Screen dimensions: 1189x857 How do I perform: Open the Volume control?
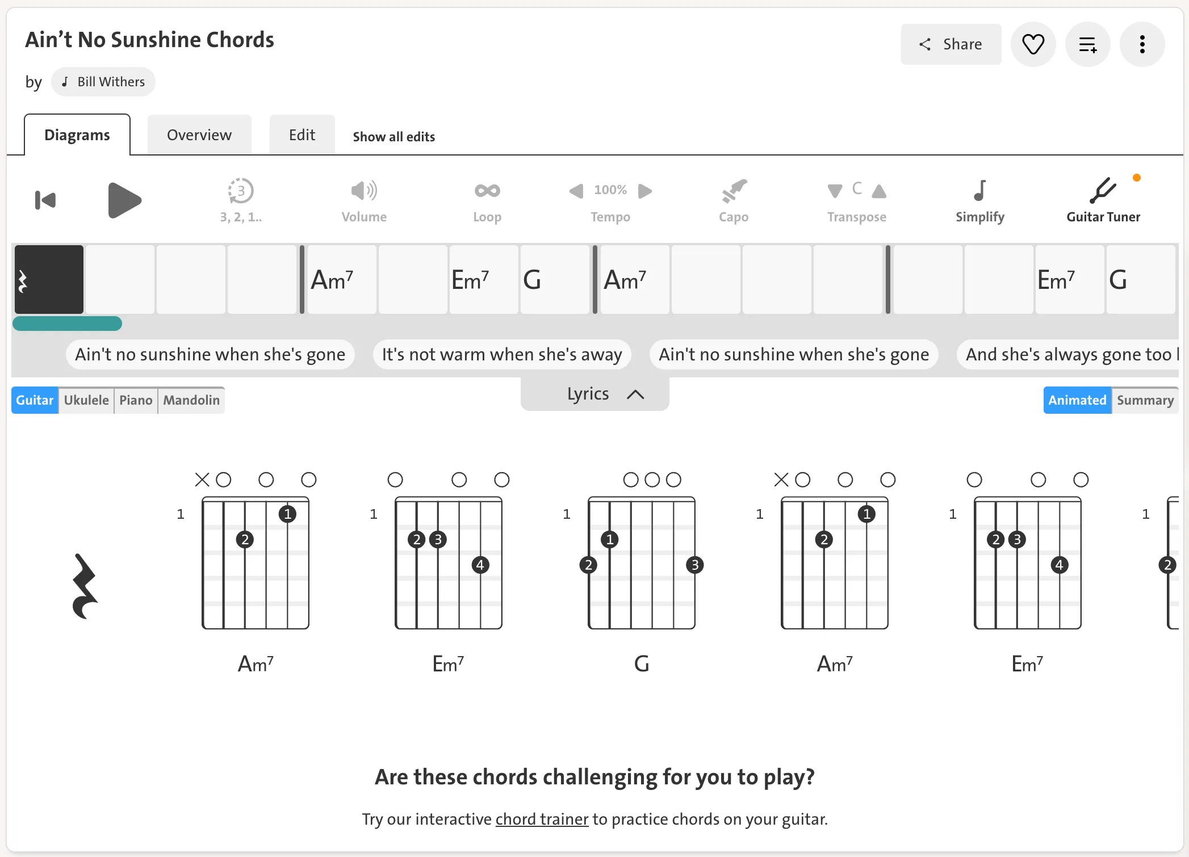click(363, 199)
